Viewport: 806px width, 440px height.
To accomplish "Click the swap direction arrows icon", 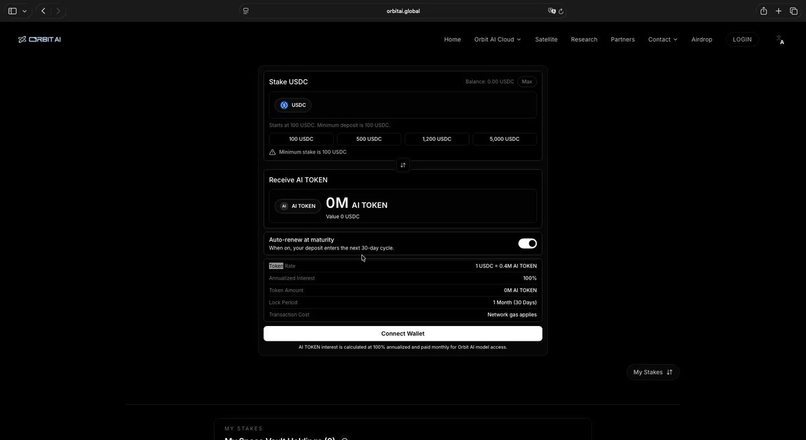I will point(403,165).
